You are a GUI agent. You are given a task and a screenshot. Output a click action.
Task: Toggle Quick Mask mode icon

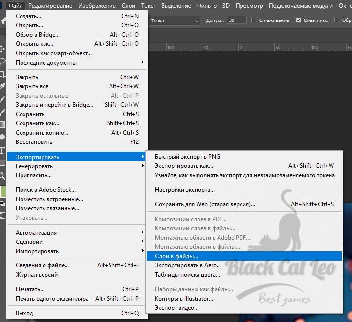point(2,216)
